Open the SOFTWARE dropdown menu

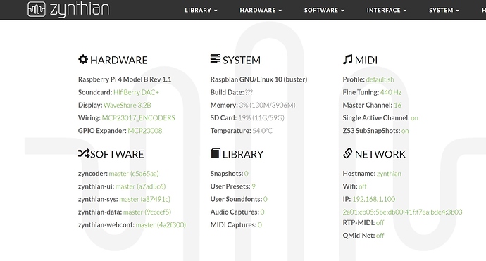[x=324, y=11]
